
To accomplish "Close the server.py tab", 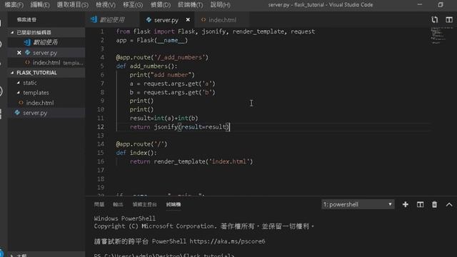I will pos(188,20).
